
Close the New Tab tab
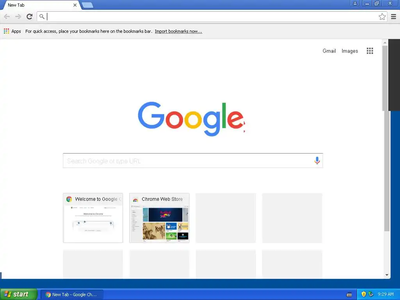coord(75,5)
